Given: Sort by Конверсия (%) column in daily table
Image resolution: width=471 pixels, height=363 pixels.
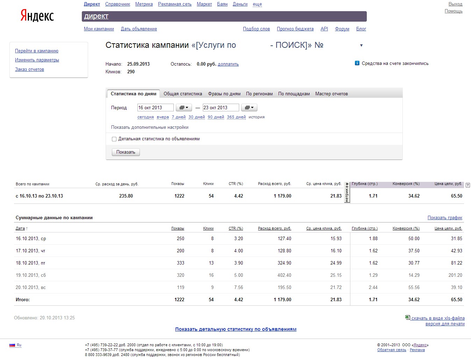Looking at the screenshot, I should tap(406, 229).
